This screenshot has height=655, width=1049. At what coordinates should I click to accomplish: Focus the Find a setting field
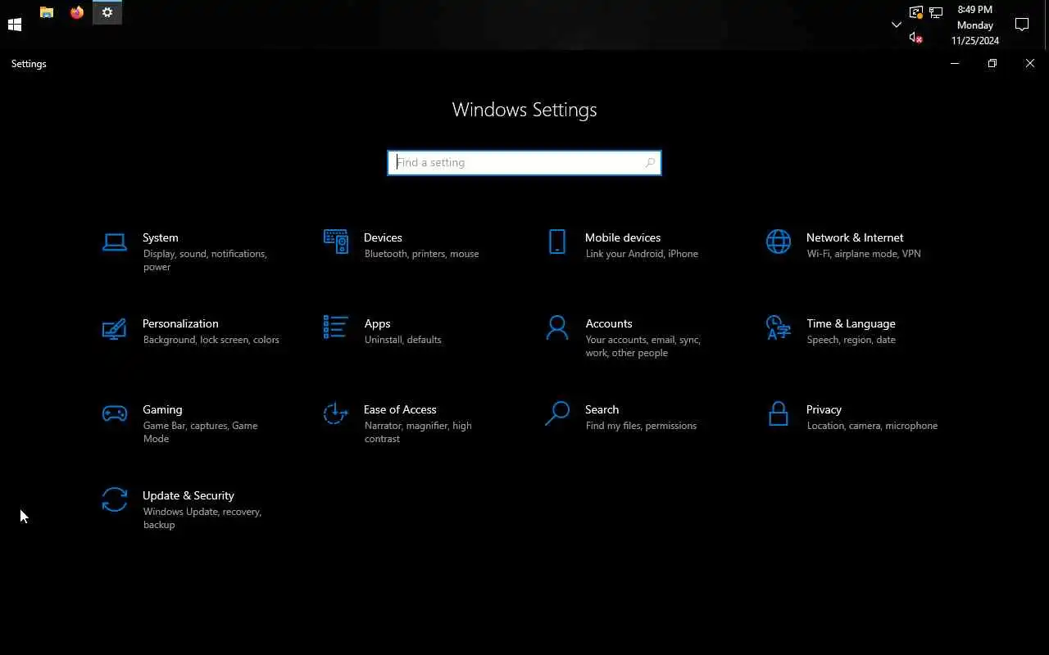click(524, 162)
